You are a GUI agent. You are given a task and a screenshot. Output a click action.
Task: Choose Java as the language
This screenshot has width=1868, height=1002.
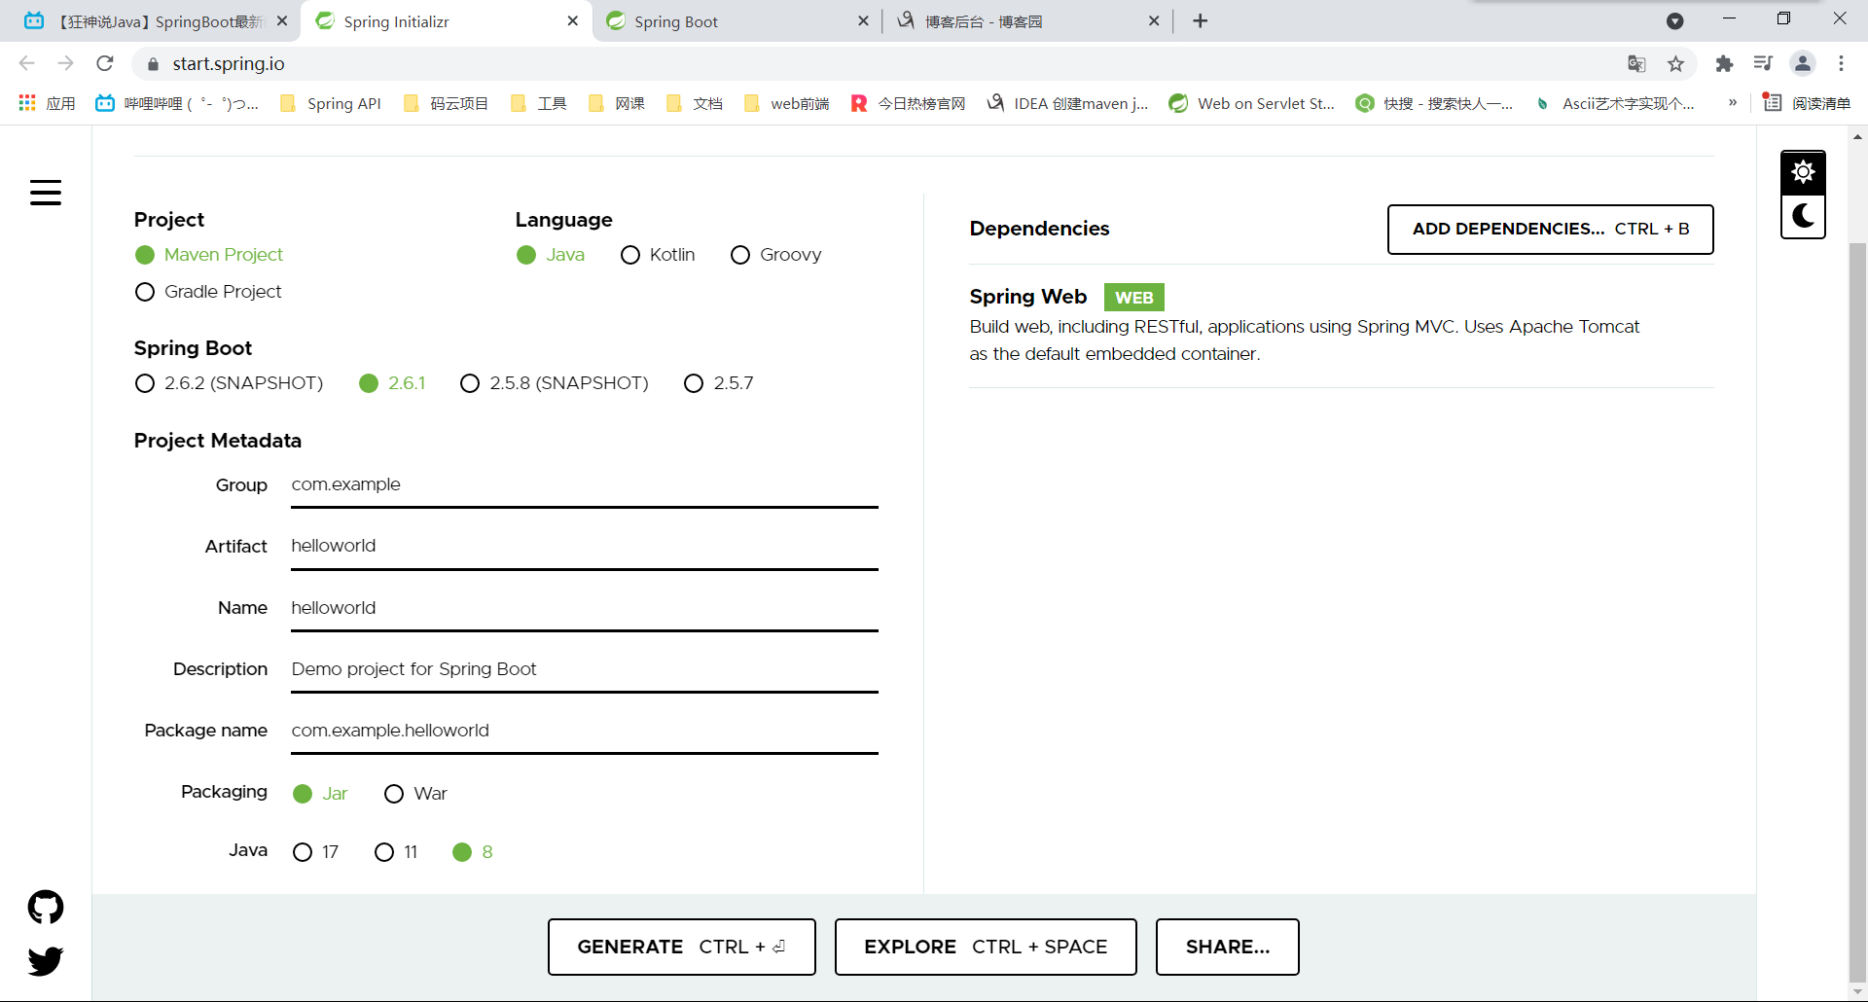pyautogui.click(x=551, y=255)
